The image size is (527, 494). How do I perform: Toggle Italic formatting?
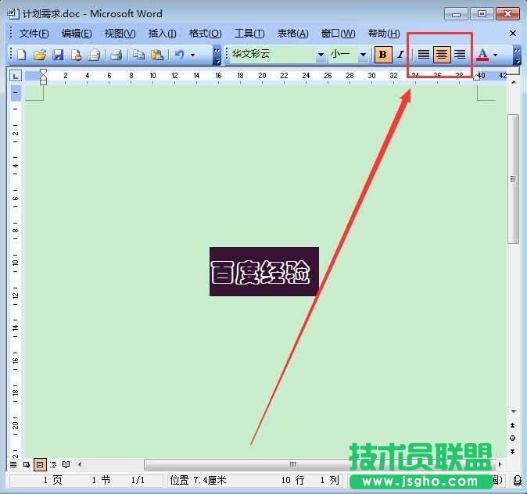tap(400, 55)
